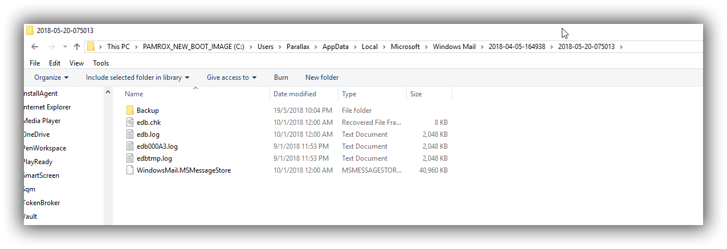The height and width of the screenshot is (249, 727).
Task: Click the Up one level arrow
Action: [77, 47]
